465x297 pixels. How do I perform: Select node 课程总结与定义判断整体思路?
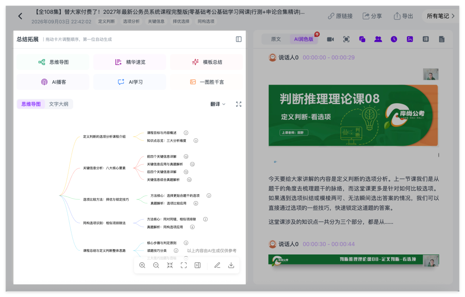(104, 251)
